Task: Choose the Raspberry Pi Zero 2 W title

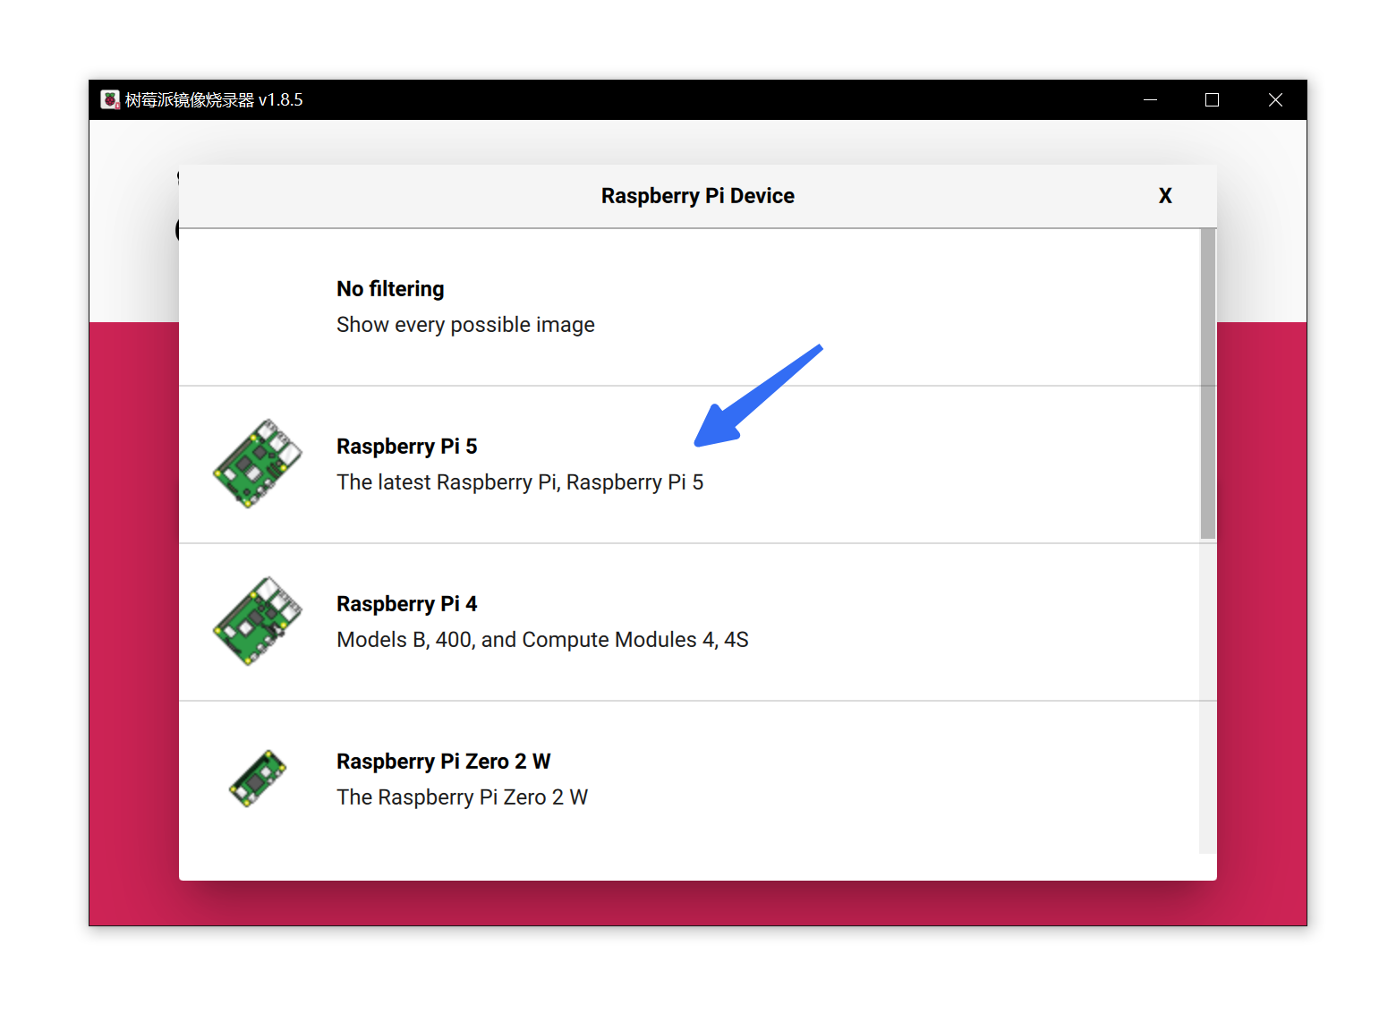Action: click(444, 762)
